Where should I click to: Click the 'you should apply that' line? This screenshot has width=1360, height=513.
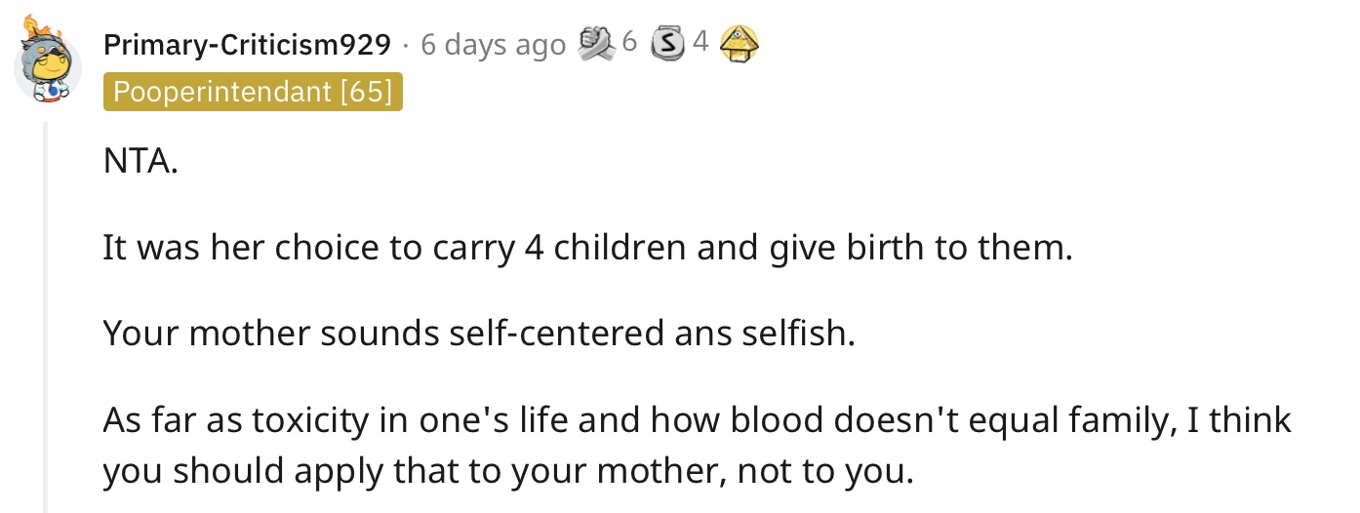click(x=508, y=471)
